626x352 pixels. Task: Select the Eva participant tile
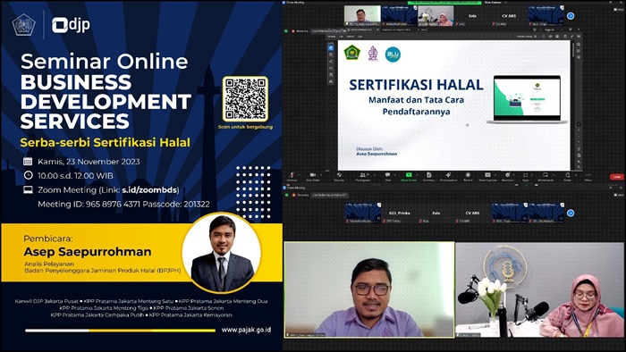pos(472,16)
